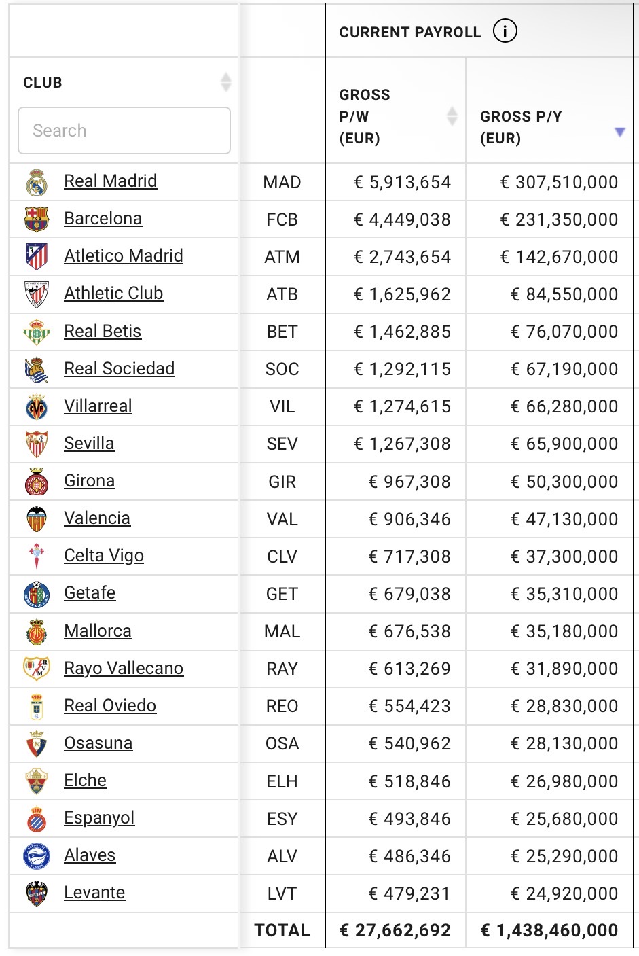Click the Current Payroll info icon
Screen dimensions: 639x956
click(x=505, y=31)
